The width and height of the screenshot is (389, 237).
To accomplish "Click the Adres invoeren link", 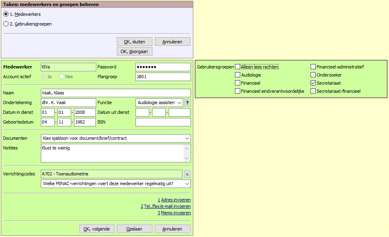I will pyautogui.click(x=175, y=200).
